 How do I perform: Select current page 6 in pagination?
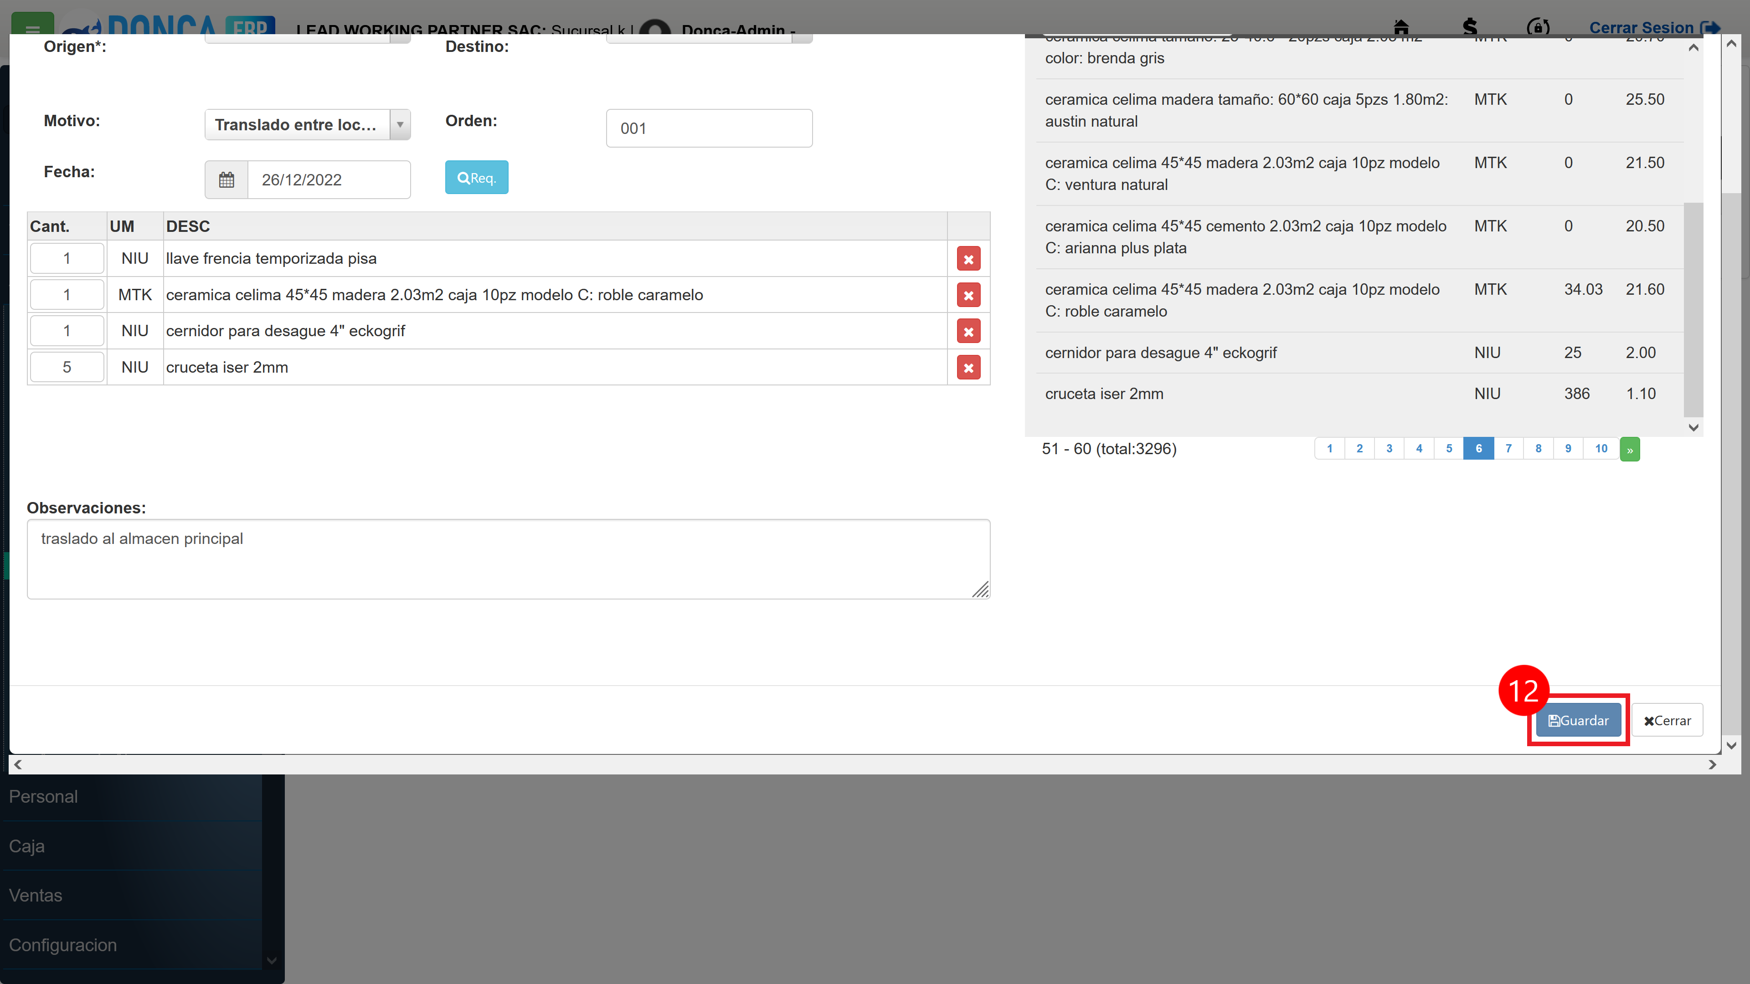(1479, 449)
